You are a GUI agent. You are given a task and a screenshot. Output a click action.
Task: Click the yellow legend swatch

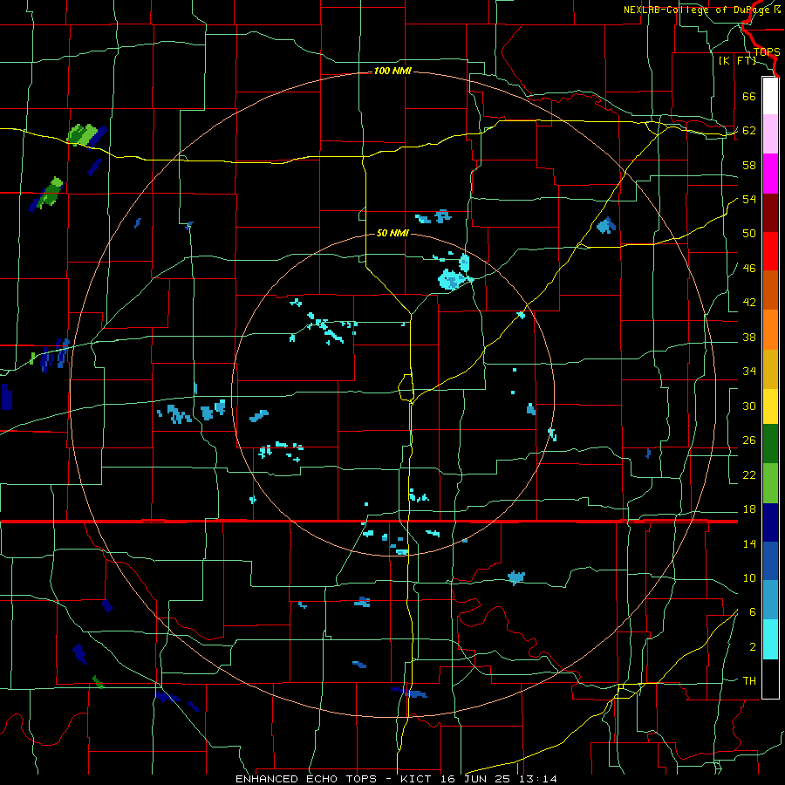tap(770, 406)
